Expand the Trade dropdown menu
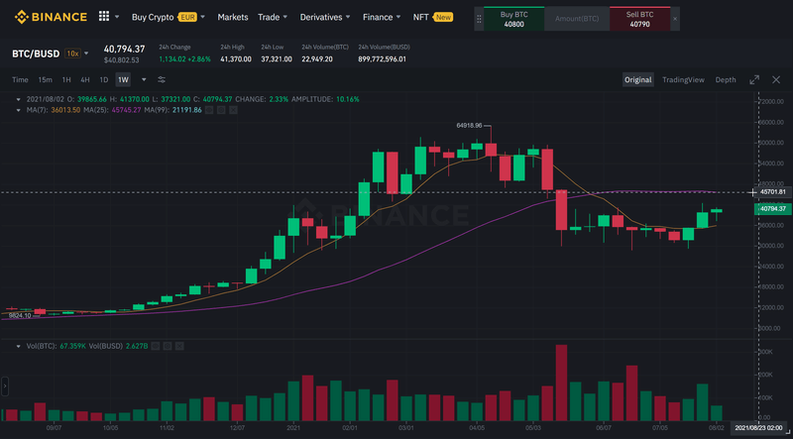Viewport: 793px width, 439px height. 273,17
